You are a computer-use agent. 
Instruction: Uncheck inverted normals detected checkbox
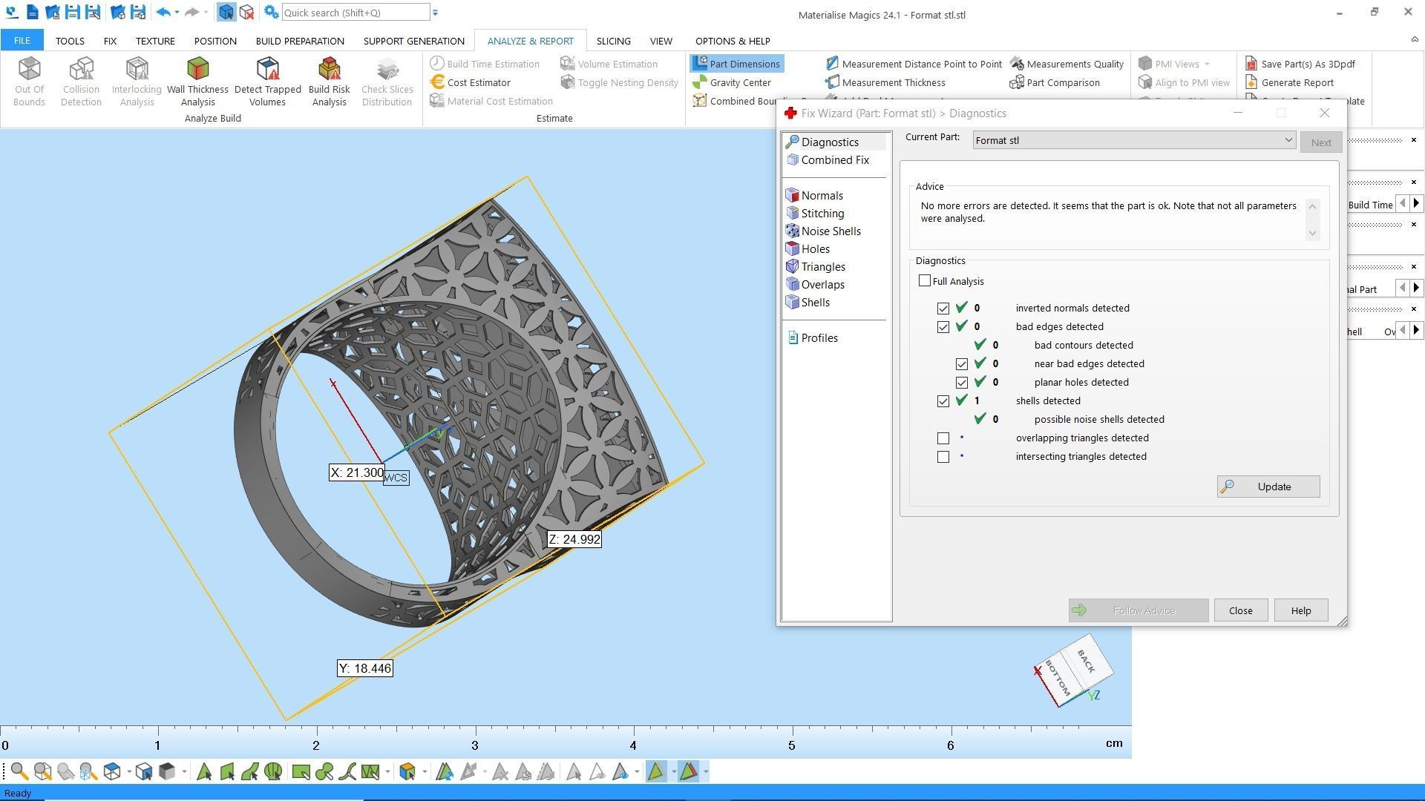point(943,309)
